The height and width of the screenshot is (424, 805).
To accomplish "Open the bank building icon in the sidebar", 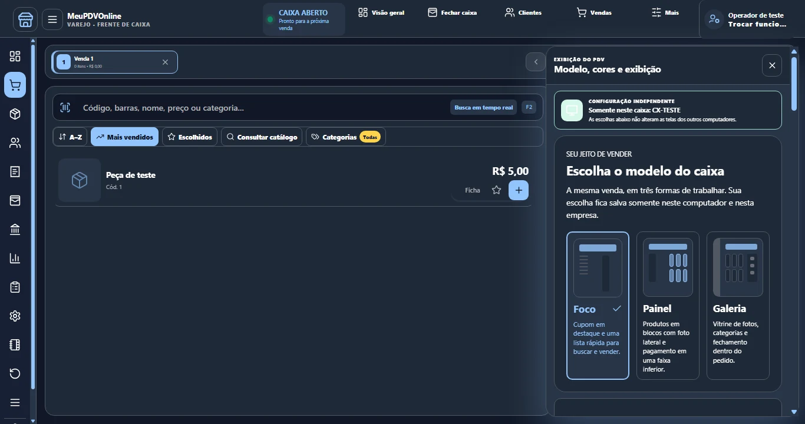I will click(x=15, y=229).
